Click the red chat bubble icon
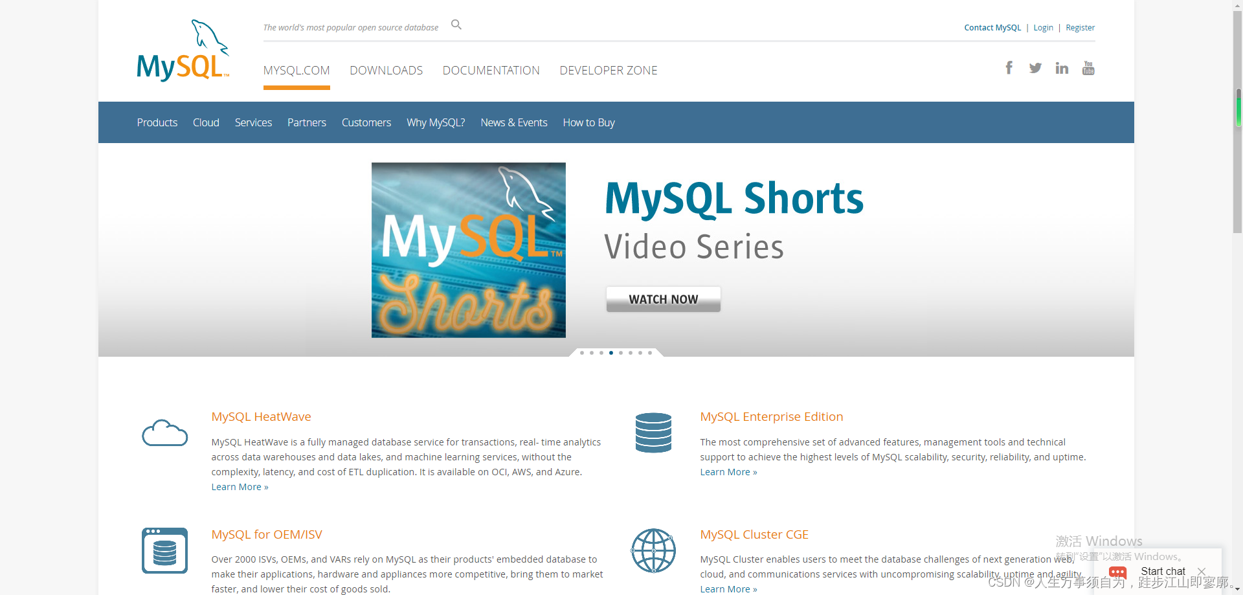The width and height of the screenshot is (1243, 595). [x=1117, y=572]
